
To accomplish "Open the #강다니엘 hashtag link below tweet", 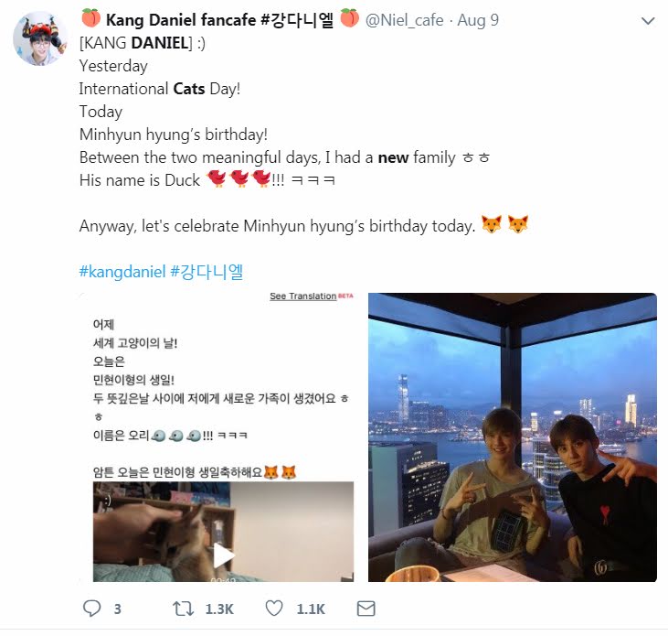I will point(207,272).
